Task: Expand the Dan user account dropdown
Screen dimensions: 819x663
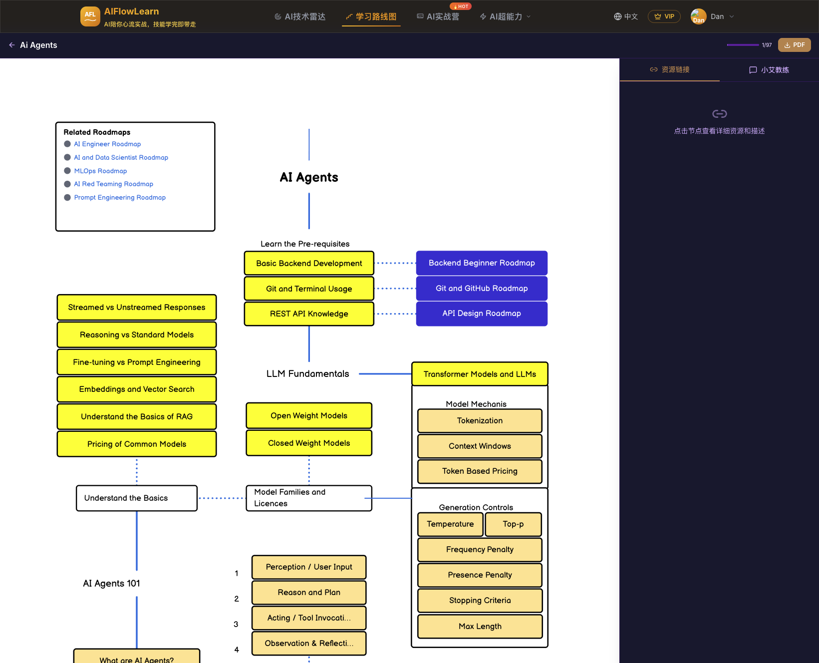Action: (x=731, y=16)
